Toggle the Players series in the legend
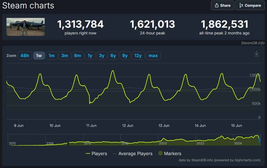Image resolution: width=267 pixels, height=168 pixels. coord(96,153)
